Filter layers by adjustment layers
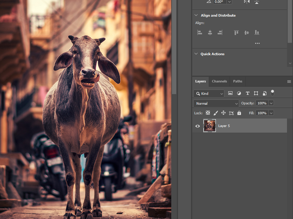 pos(239,93)
